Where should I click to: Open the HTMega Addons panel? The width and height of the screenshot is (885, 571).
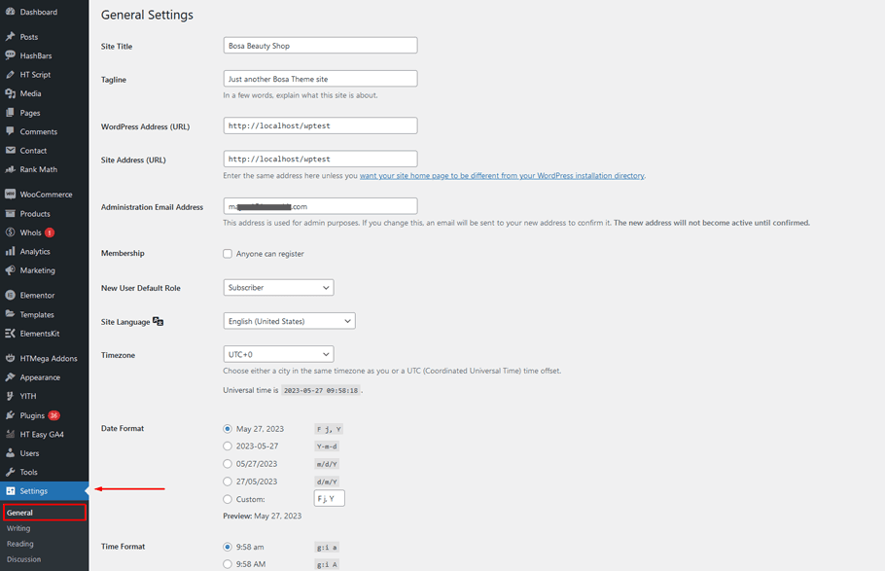click(x=43, y=357)
